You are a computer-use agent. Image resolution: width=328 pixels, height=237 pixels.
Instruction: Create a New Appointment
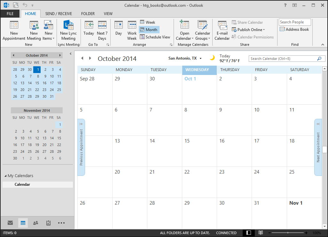click(x=14, y=30)
